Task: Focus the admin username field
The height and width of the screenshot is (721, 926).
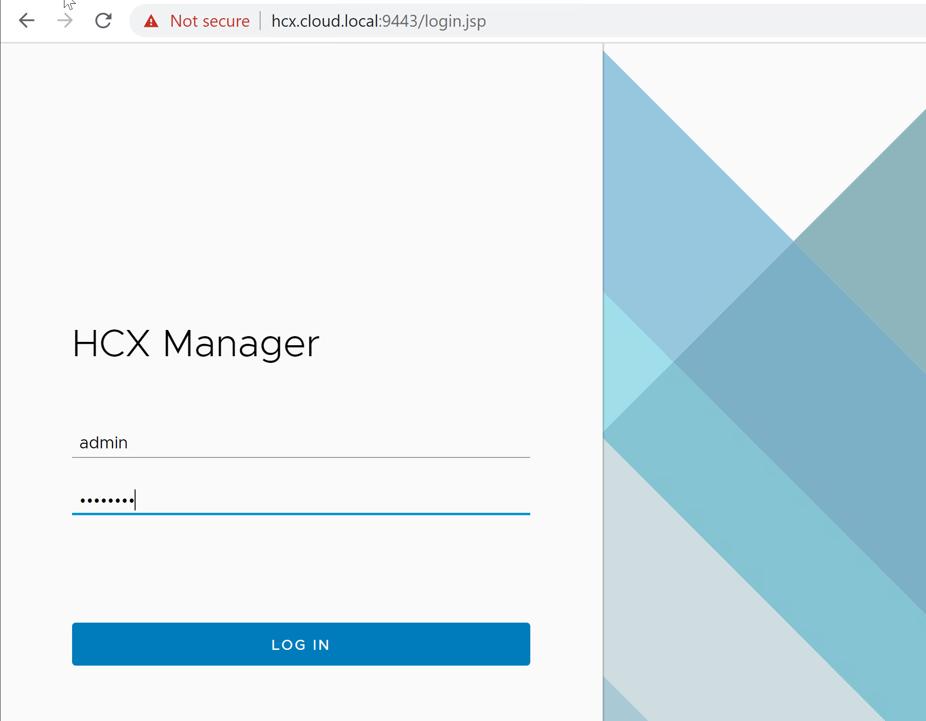Action: click(301, 443)
